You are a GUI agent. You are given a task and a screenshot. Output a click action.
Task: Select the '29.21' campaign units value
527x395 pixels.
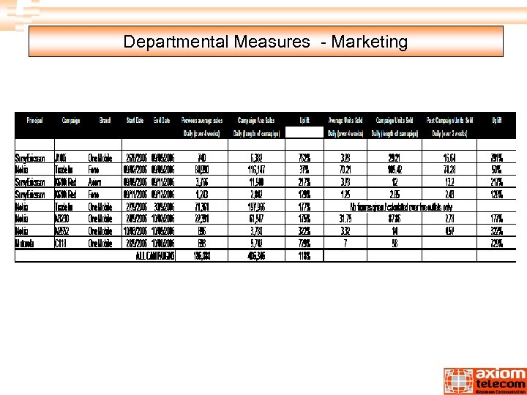point(395,157)
